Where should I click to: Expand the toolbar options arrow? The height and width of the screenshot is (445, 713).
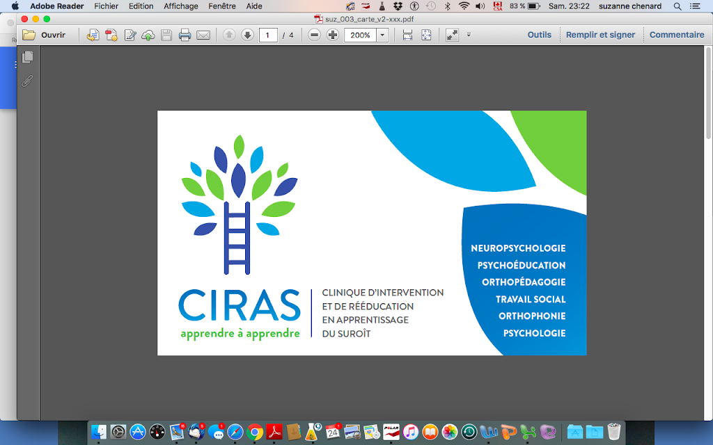(469, 35)
